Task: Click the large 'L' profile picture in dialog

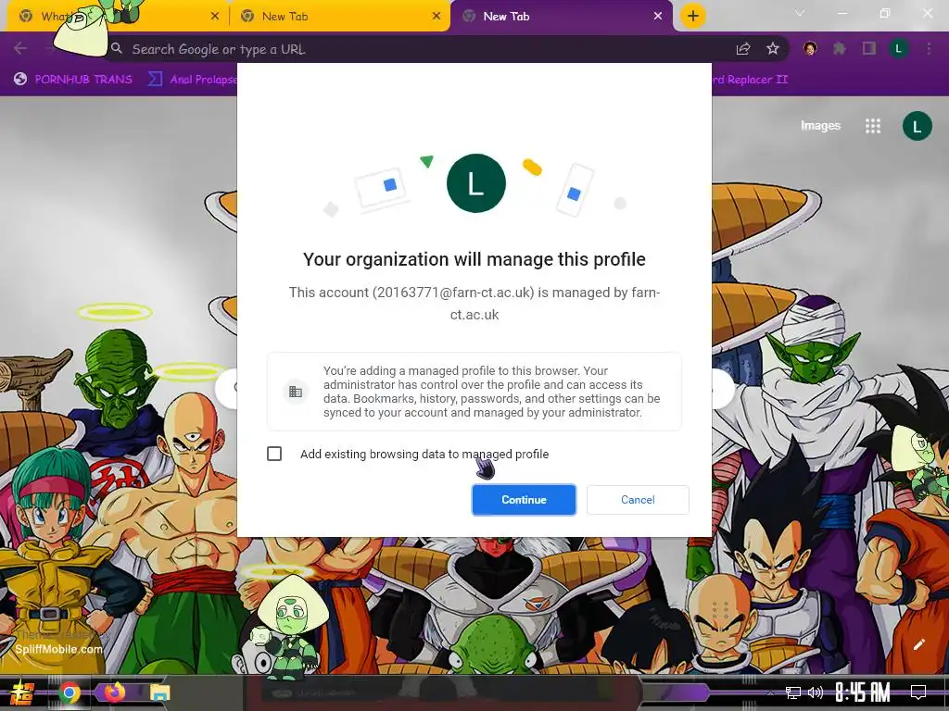Action: pyautogui.click(x=475, y=183)
